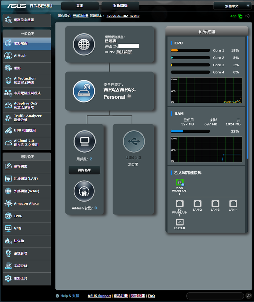Click the 用戶數 count 2
Image resolution: width=254 pixels, height=302 pixels.
click(x=91, y=159)
